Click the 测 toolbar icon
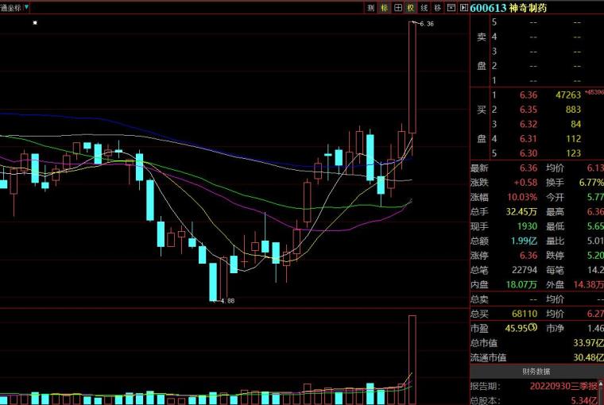 pyautogui.click(x=371, y=8)
